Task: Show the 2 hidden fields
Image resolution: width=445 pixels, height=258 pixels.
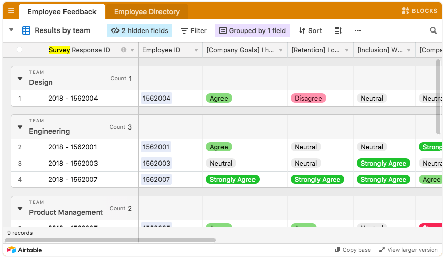Action: (139, 30)
